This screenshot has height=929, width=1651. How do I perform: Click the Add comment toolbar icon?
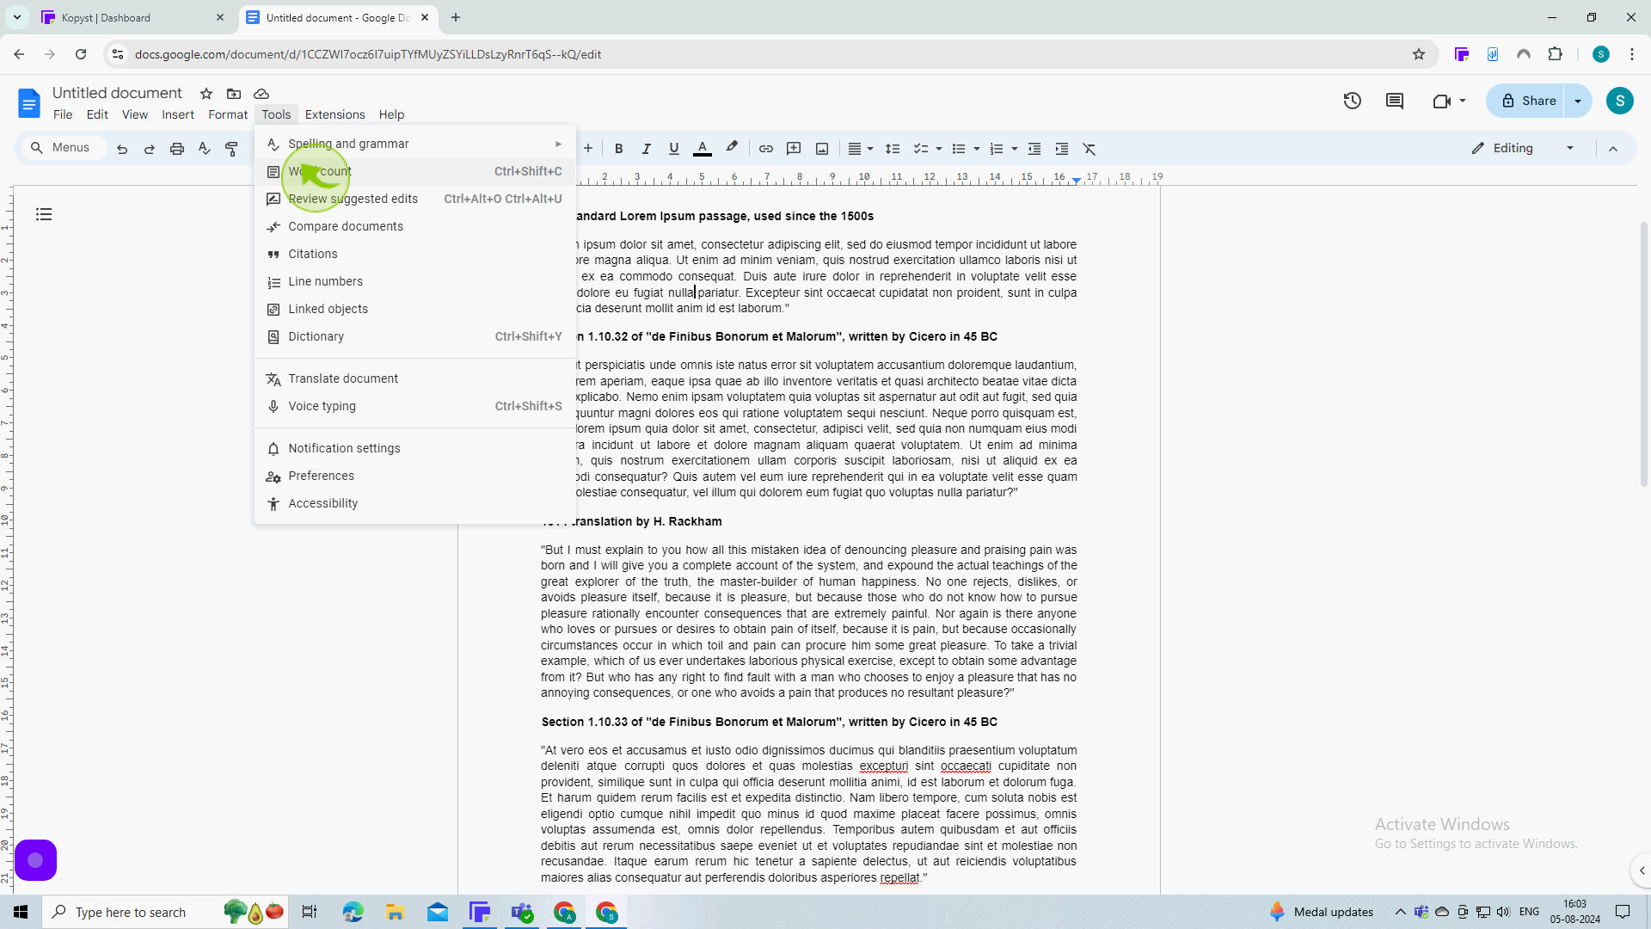(x=794, y=149)
